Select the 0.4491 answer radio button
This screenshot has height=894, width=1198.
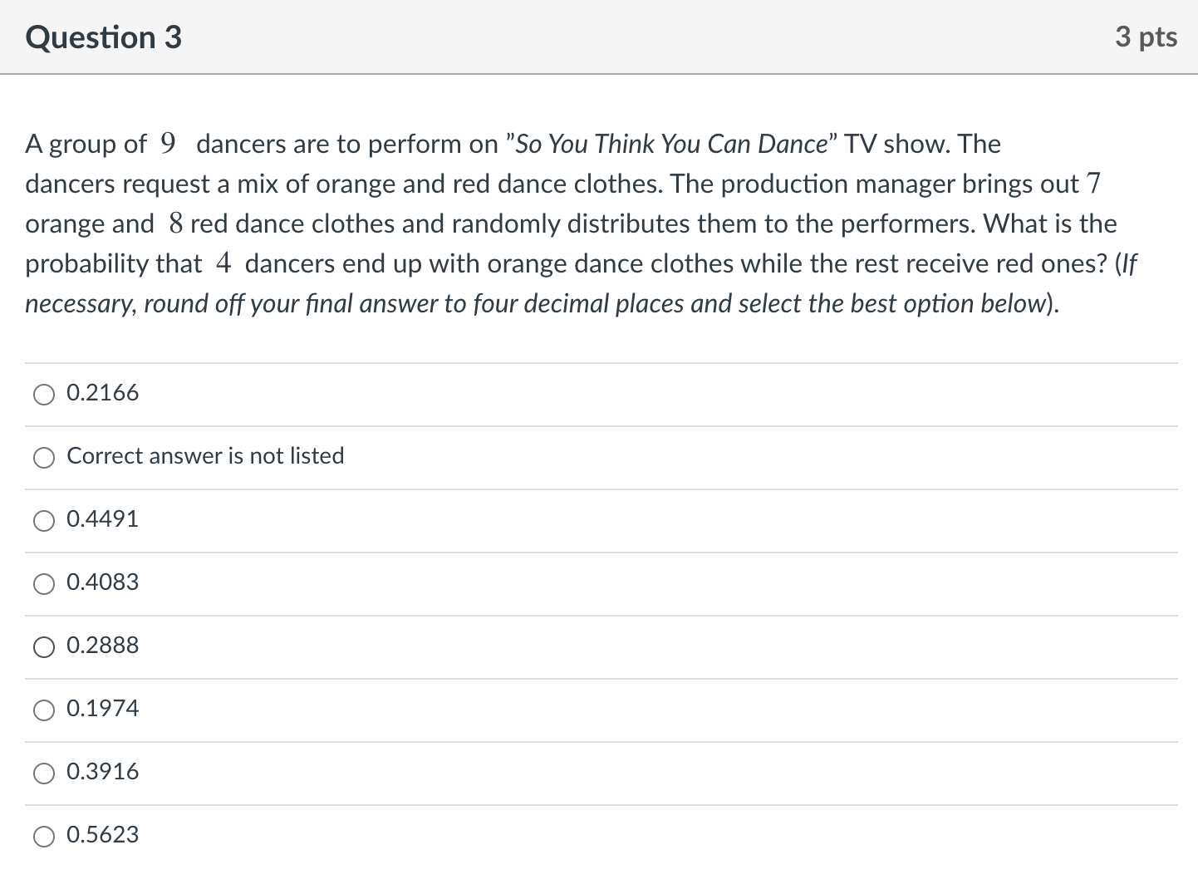[x=44, y=521]
